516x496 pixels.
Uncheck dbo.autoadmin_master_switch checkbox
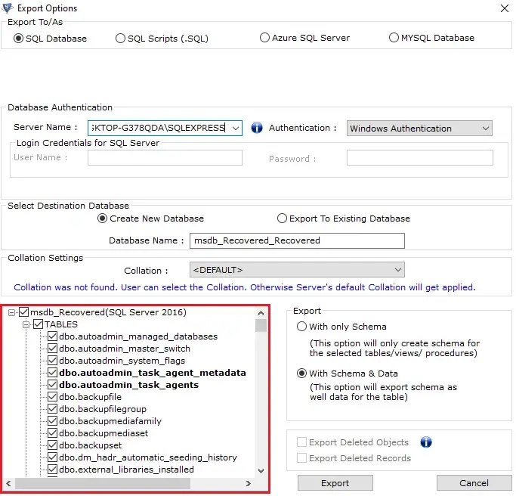53,348
